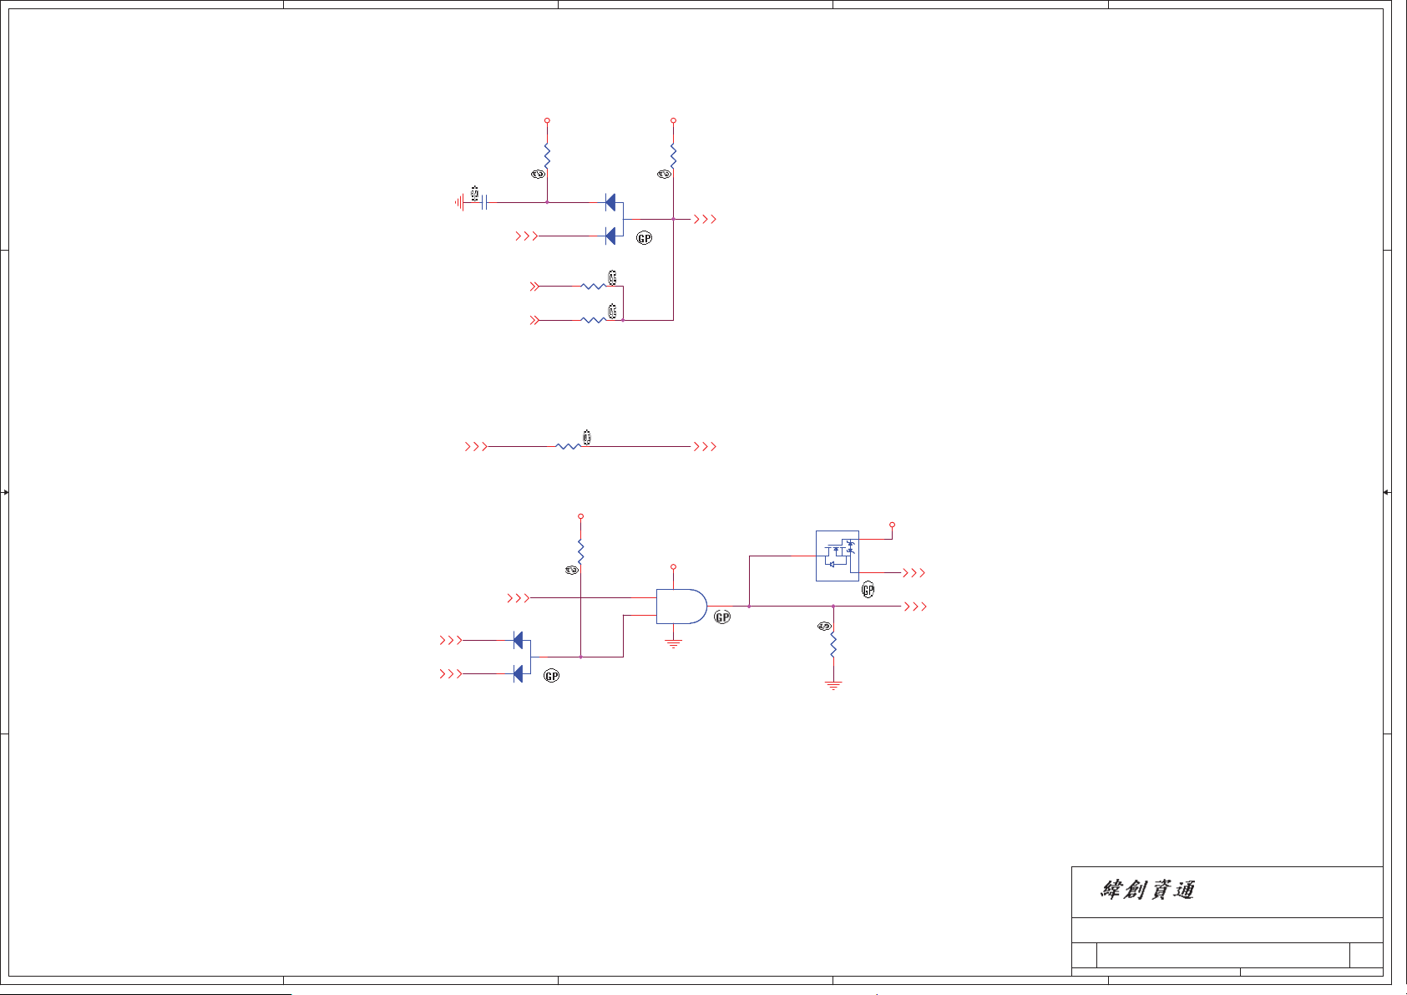Select GP marker next to the top diode pair
This screenshot has width=1407, height=995.
[x=645, y=238]
